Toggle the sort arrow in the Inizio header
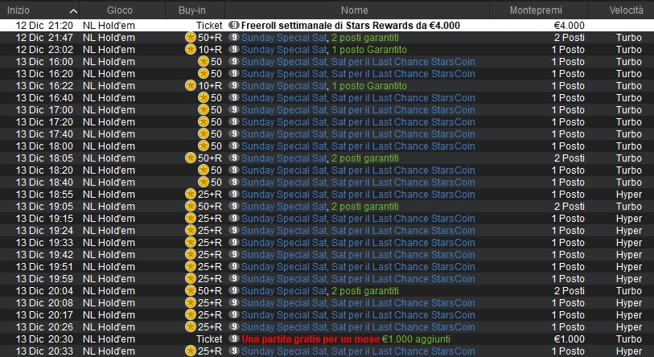 click(73, 11)
